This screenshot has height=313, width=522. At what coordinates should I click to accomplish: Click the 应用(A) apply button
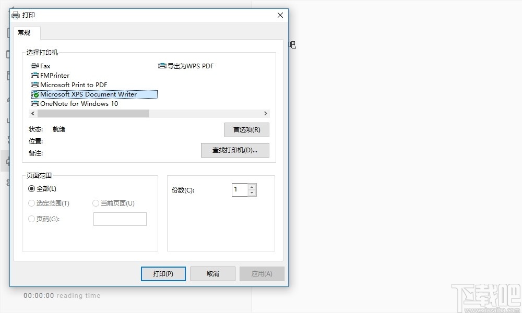[x=262, y=274]
